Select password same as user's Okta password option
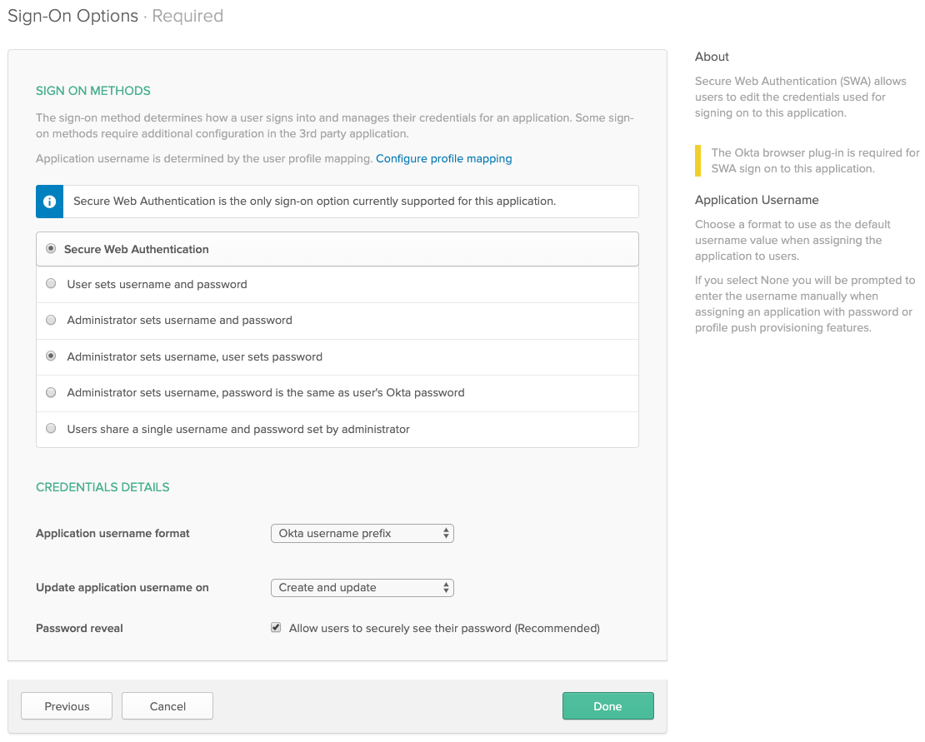 pyautogui.click(x=52, y=392)
